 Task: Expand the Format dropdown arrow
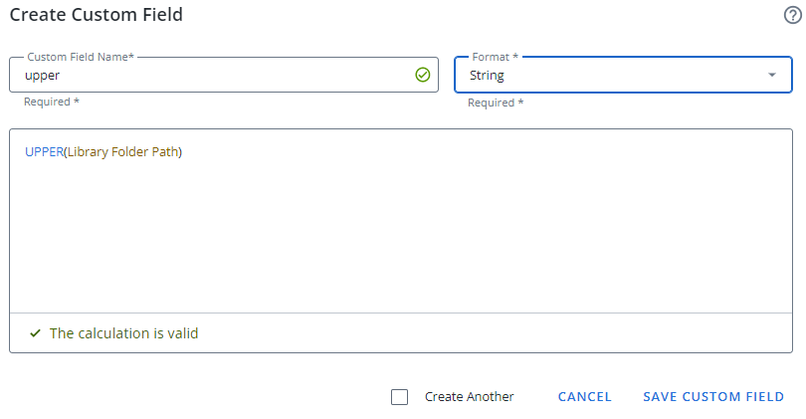772,75
